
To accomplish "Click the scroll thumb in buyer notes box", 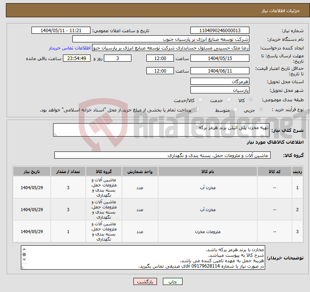I will click(x=24, y=254).
